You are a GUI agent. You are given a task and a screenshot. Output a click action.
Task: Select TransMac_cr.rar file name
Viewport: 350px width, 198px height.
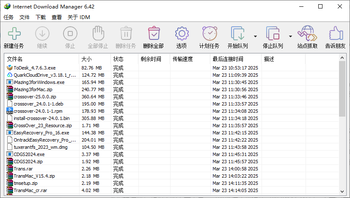30,190
